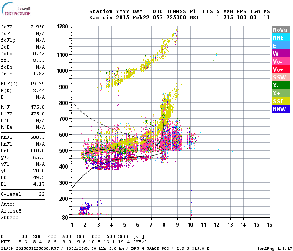The height and width of the screenshot is (251, 293).
Task: Click the PPS value 100
Action: 242,18
